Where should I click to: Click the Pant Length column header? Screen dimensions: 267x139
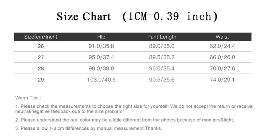coord(162,37)
